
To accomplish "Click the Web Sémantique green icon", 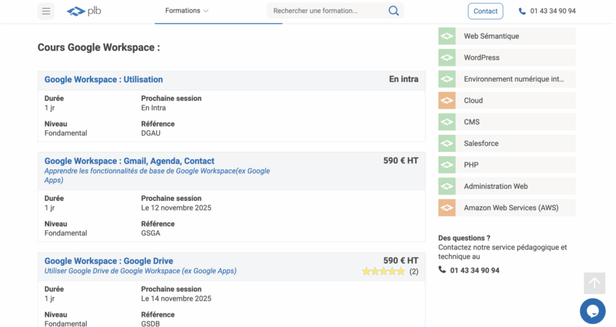I will coord(447,36).
